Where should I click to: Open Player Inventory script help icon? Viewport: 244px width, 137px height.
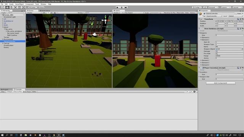[x=238, y=68]
